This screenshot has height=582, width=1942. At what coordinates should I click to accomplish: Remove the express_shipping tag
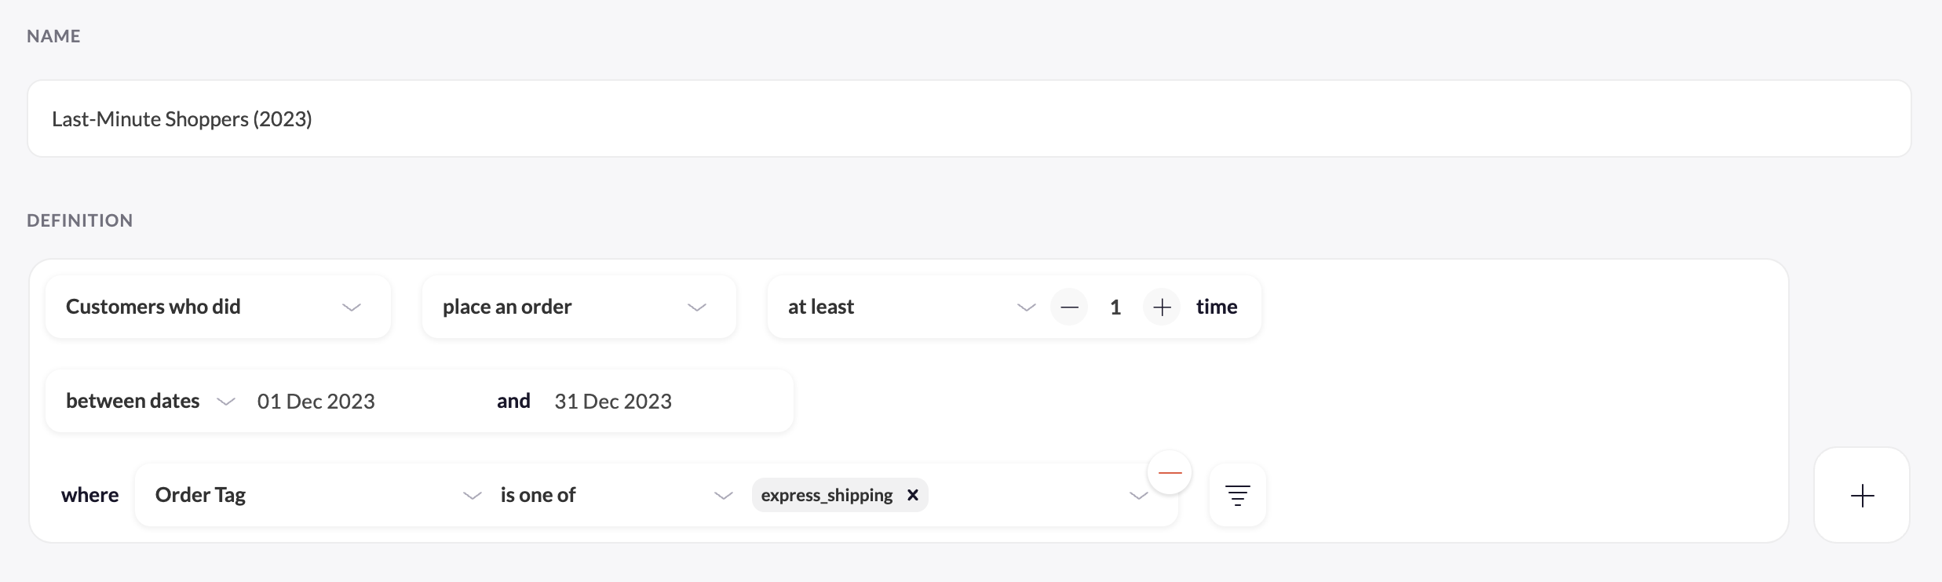(x=912, y=495)
